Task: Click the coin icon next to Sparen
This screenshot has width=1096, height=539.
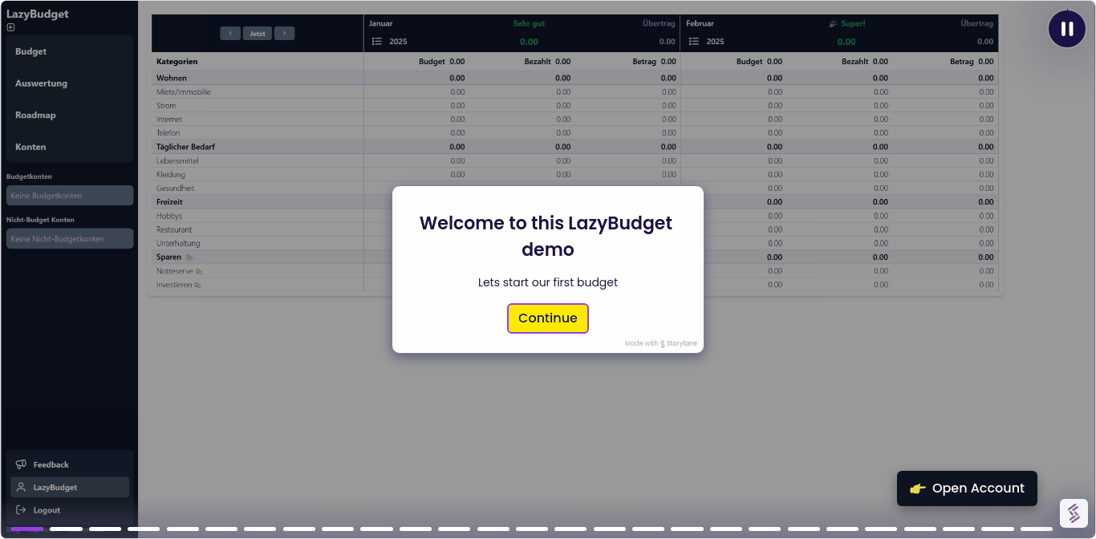Action: pos(189,257)
